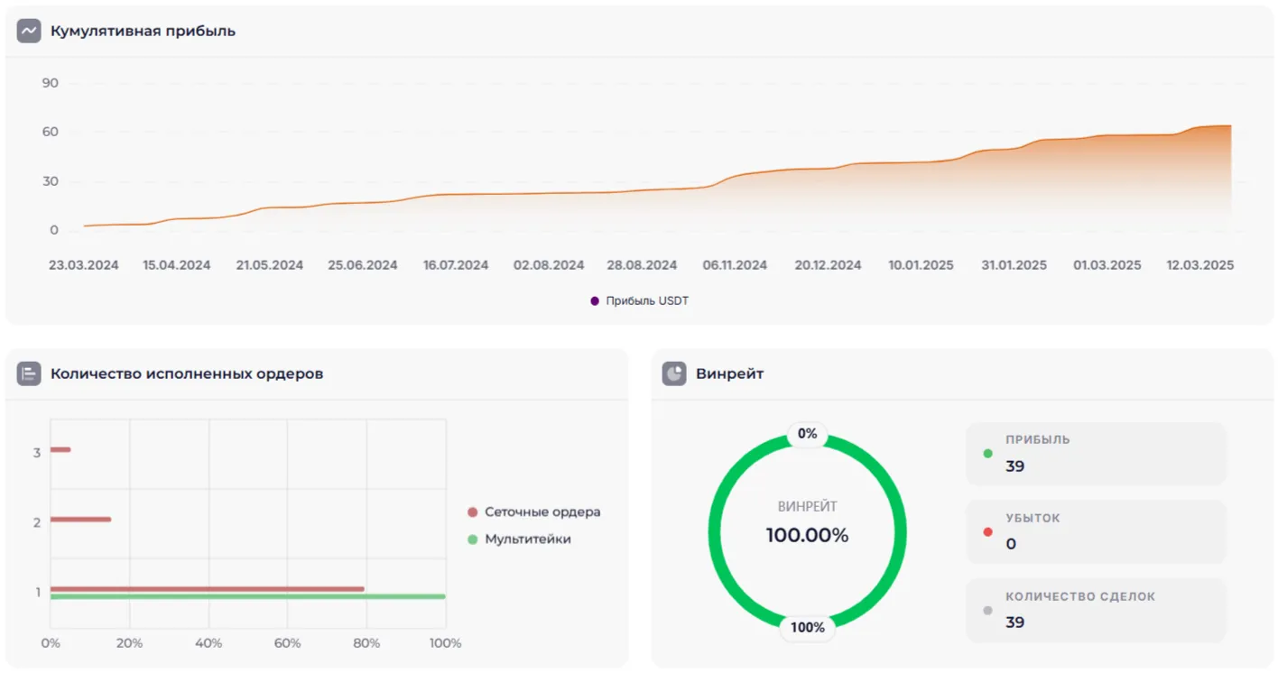This screenshot has width=1278, height=673.
Task: Click the executed orders panel icon
Action: pos(29,373)
